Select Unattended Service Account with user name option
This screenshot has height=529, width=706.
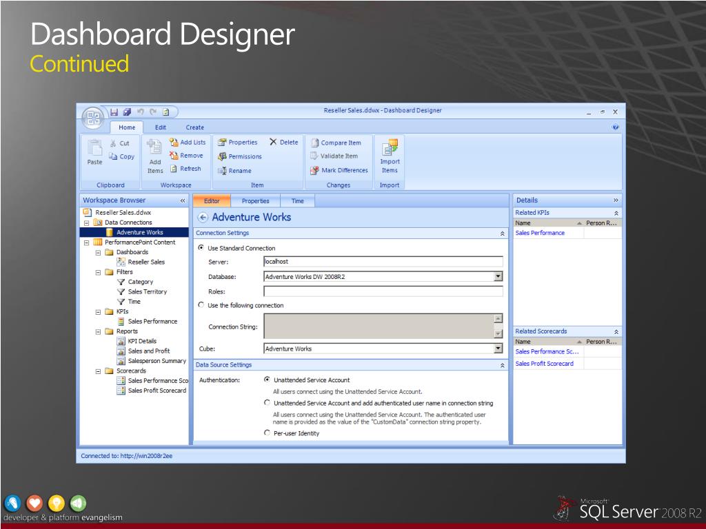pyautogui.click(x=267, y=402)
